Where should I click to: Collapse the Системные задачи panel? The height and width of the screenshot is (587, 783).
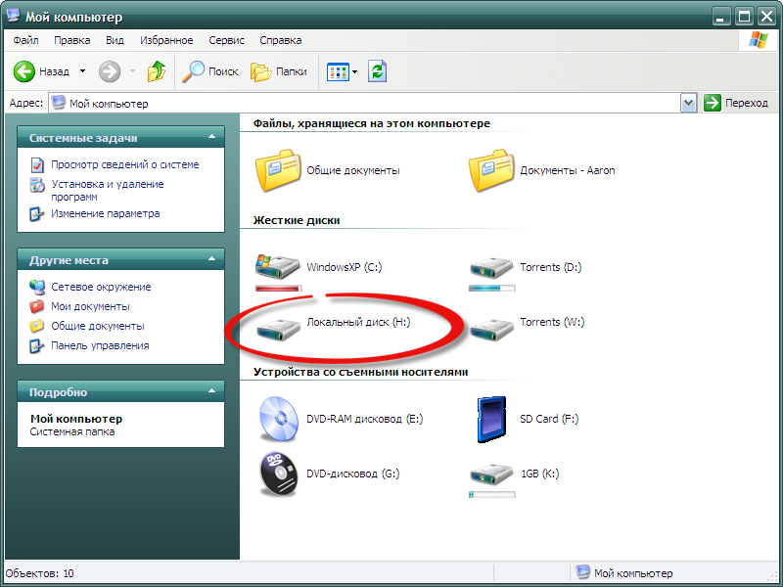[209, 138]
